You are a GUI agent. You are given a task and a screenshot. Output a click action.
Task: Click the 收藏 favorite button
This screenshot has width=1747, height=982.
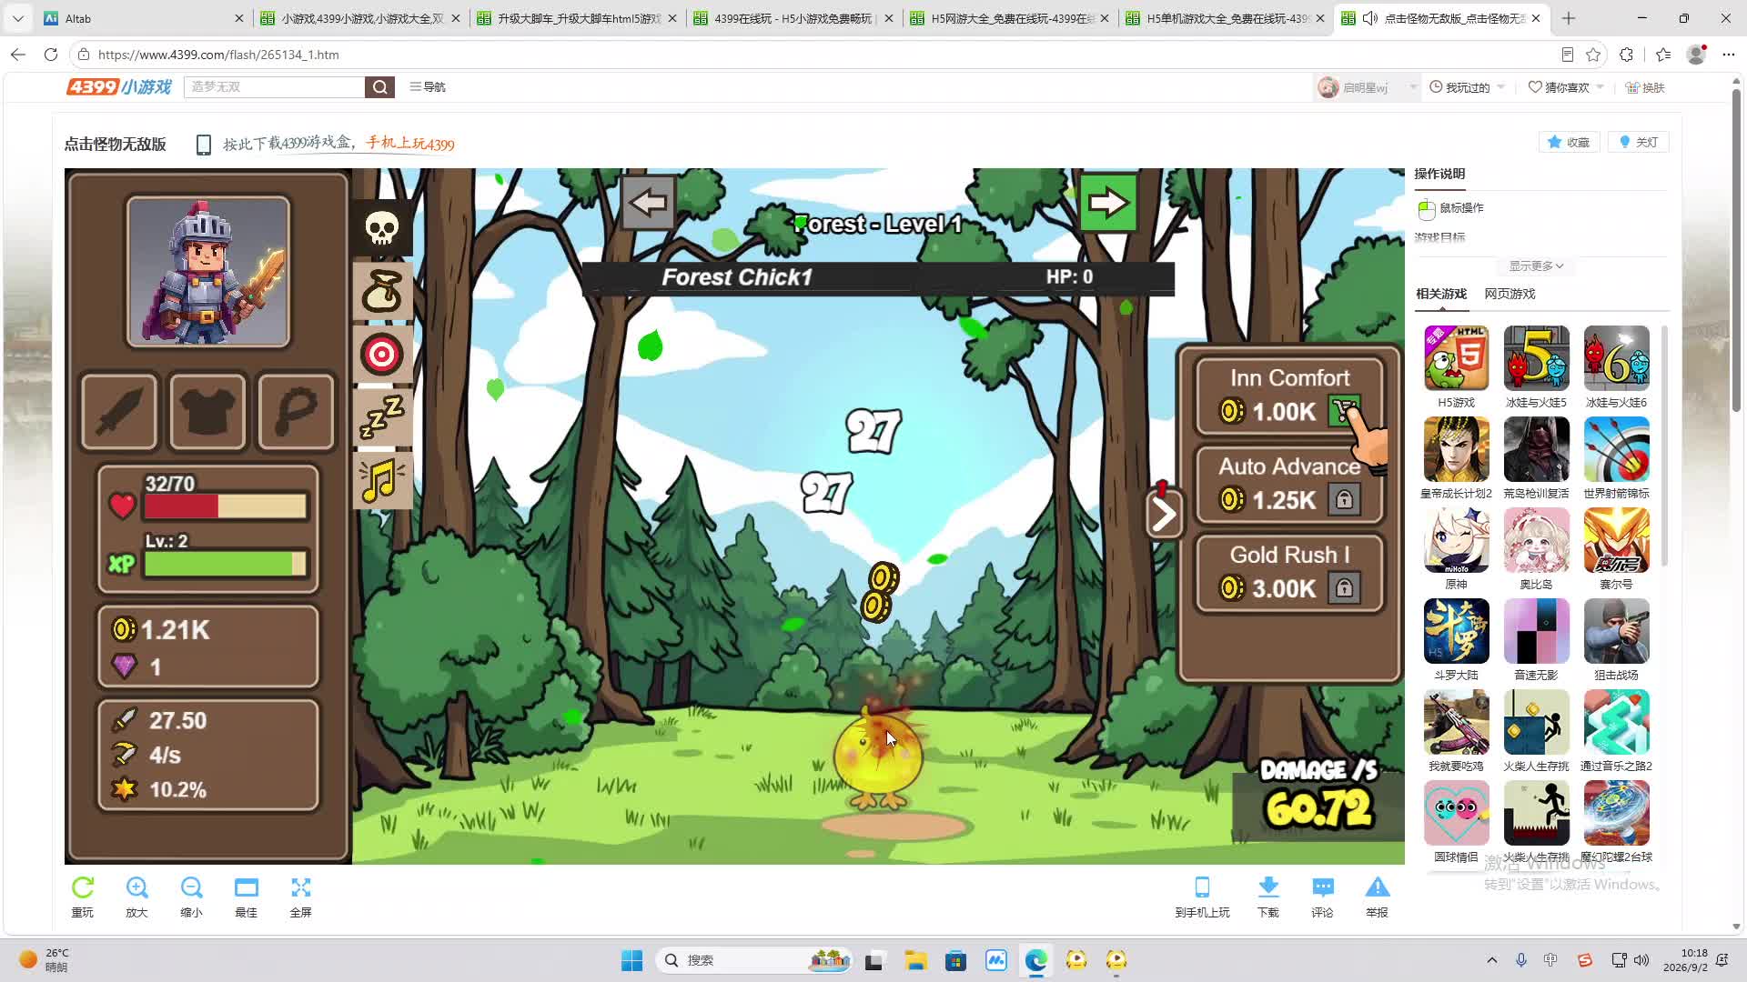[1570, 142]
